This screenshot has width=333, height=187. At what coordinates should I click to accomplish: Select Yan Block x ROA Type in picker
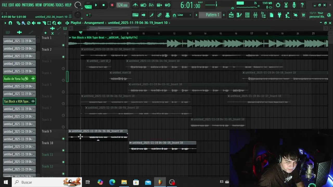[x=20, y=101]
